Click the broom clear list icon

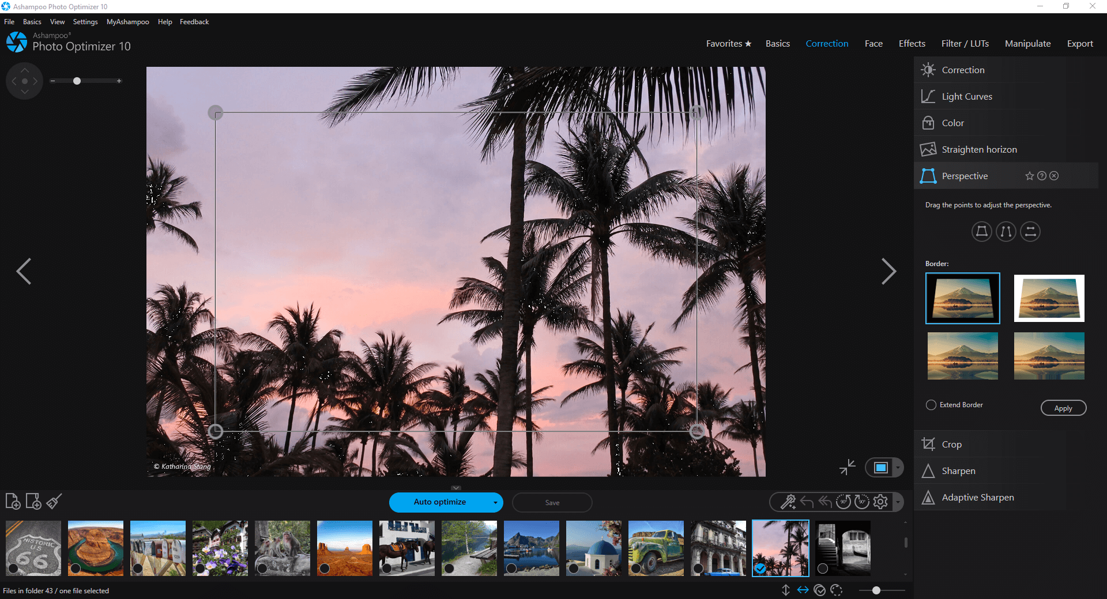54,502
